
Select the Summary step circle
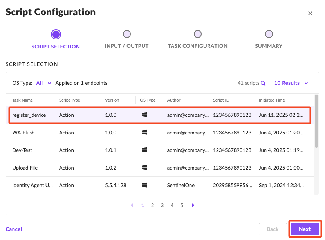(269, 34)
